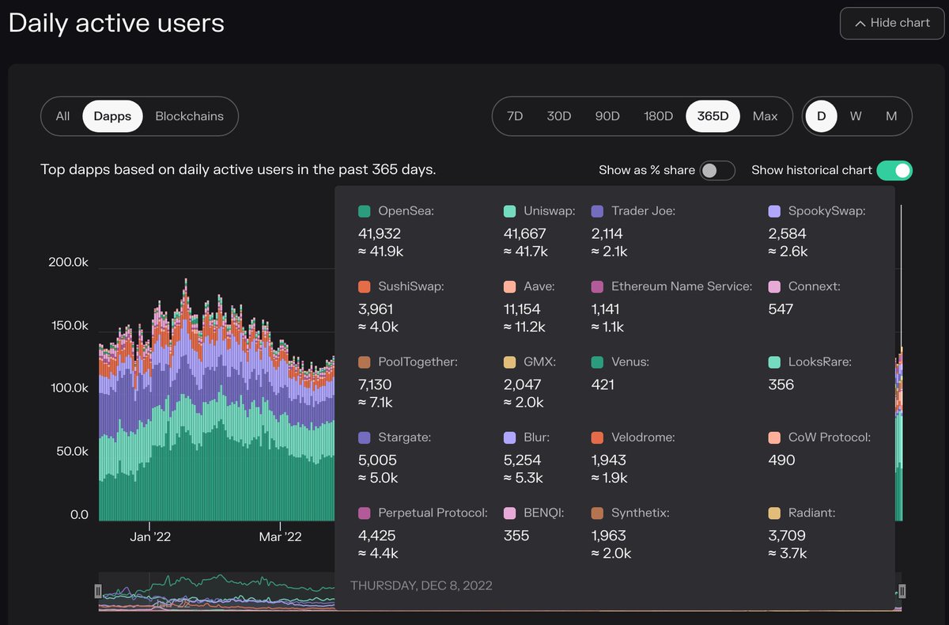949x625 pixels.
Task: Click the Radiant value 3,709
Action: 787,536
